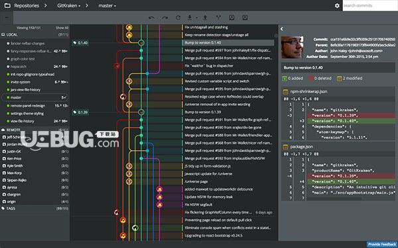The height and width of the screenshot is (248, 398).
Task: Select commit 'Update NSFW for memory leak'
Action: (209, 197)
